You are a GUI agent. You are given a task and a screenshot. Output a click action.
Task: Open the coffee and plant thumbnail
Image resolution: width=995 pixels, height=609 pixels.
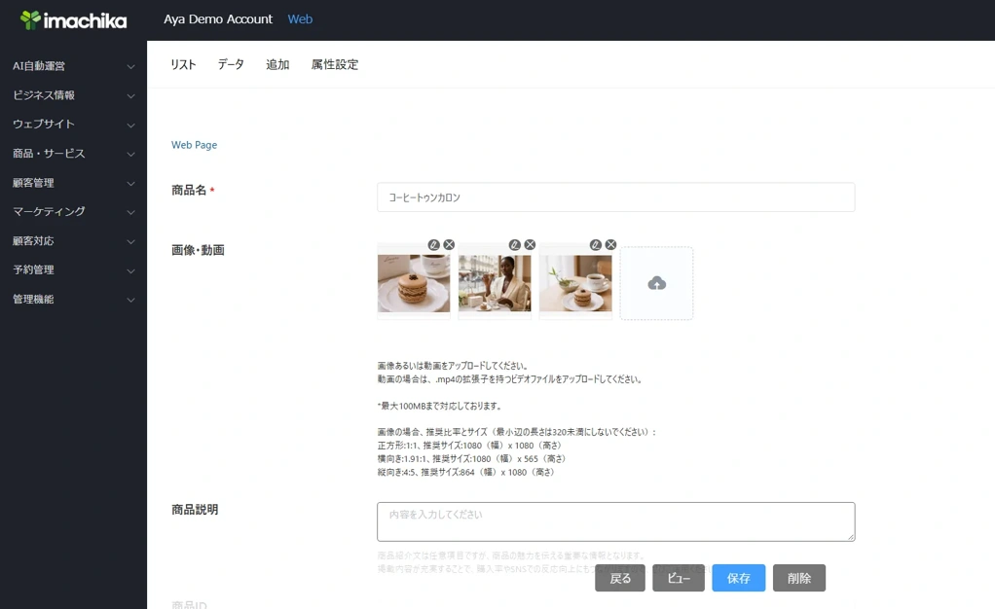pos(575,283)
